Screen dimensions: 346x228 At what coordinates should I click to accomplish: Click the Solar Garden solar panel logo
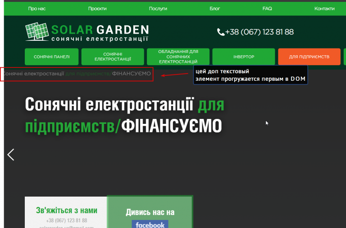(37, 32)
